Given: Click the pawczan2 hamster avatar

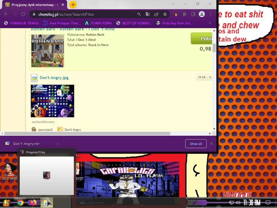Looking at the screenshot, I should [x=34, y=129].
